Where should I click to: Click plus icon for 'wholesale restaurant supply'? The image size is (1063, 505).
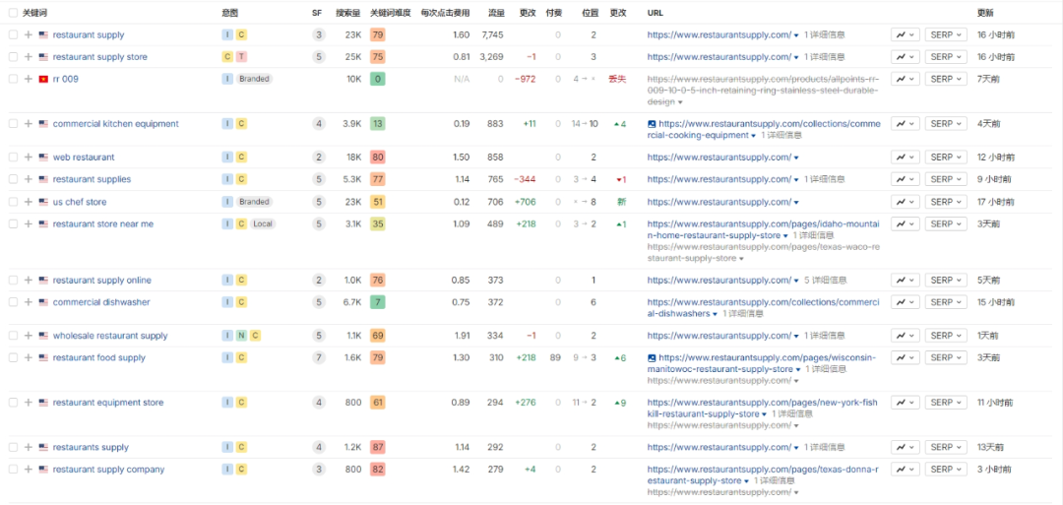[28, 336]
